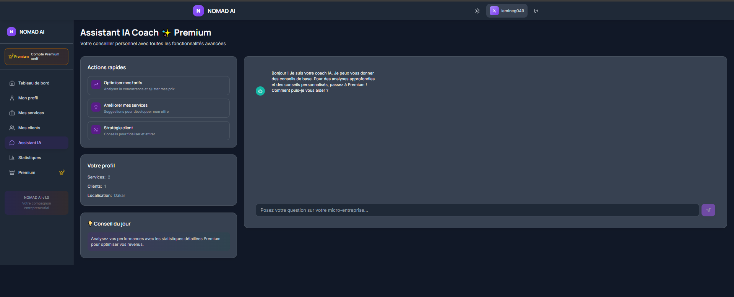Image resolution: width=734 pixels, height=297 pixels.
Task: Navigate to Mes clients
Action: pos(36,128)
